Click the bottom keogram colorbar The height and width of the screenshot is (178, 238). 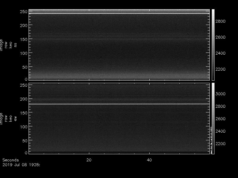pyautogui.click(x=213, y=118)
